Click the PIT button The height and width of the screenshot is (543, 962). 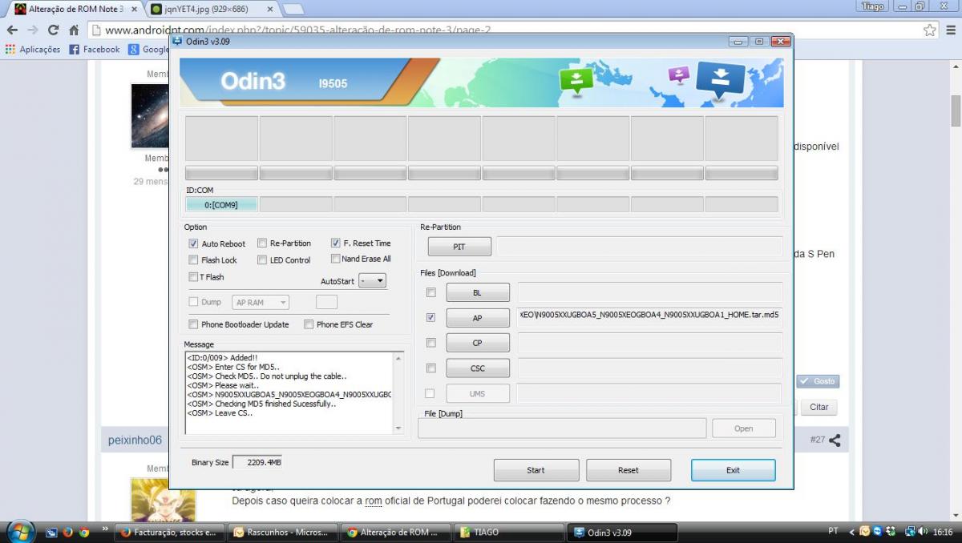tap(459, 247)
